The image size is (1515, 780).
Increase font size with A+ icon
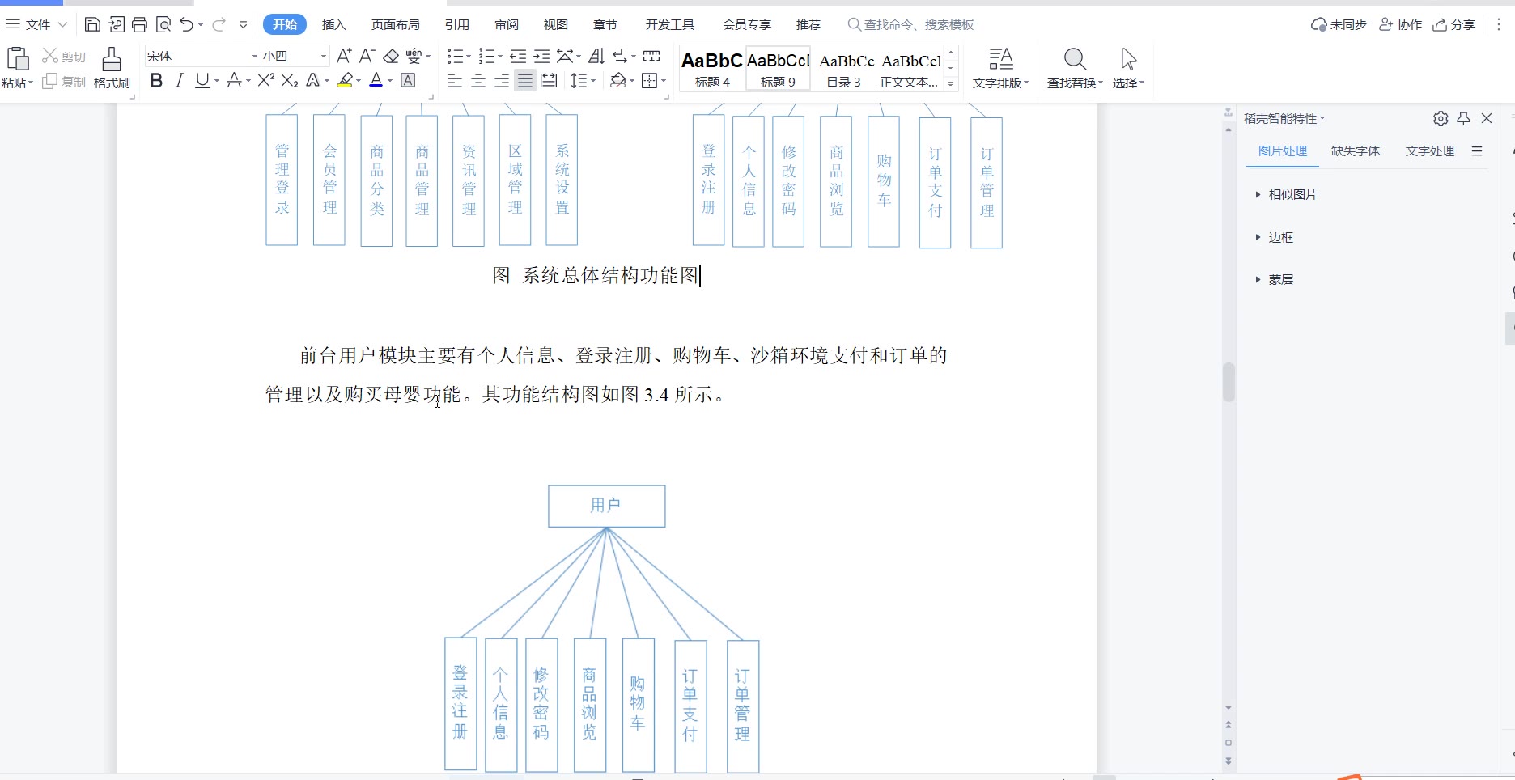pyautogui.click(x=344, y=56)
